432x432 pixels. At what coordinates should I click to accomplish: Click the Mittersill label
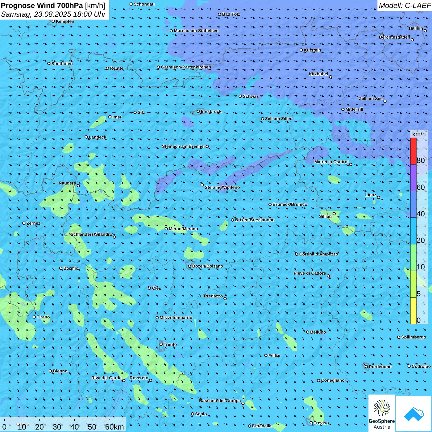(354, 109)
